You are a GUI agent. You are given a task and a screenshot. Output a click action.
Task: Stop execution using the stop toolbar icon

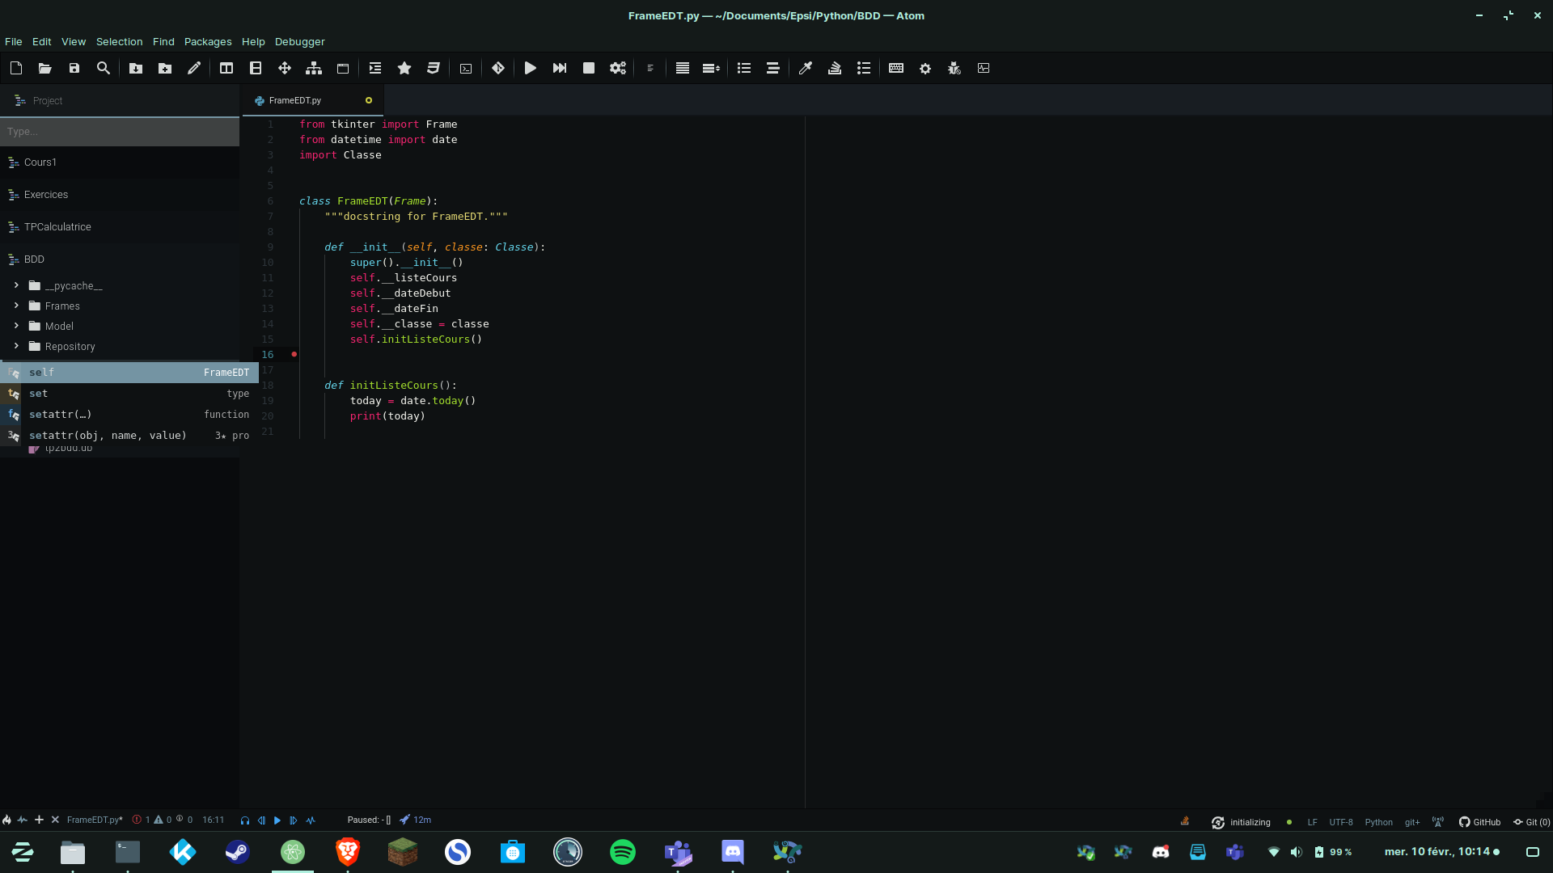click(588, 68)
